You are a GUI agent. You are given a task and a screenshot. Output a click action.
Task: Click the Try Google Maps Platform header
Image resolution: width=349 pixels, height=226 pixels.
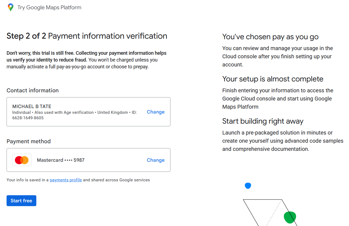tap(49, 7)
